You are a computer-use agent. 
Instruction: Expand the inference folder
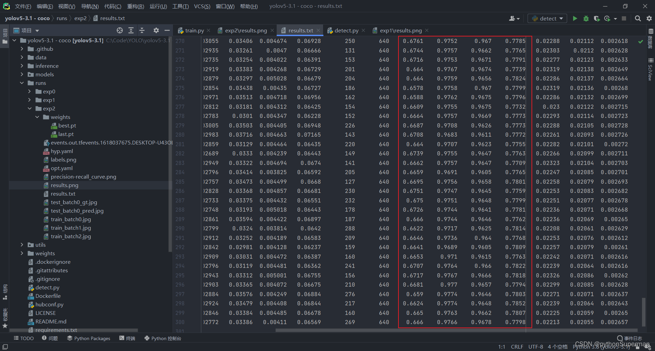coord(22,66)
